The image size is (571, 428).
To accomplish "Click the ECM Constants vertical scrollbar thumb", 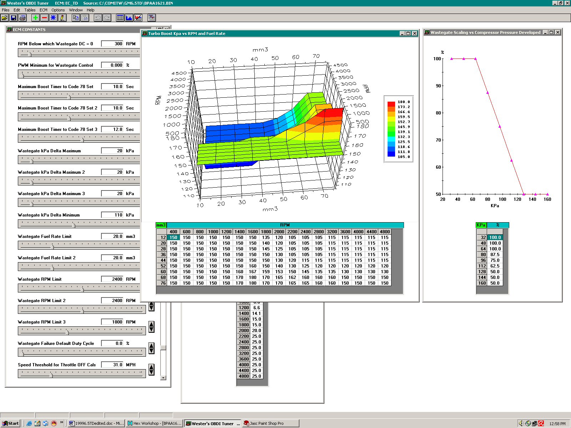I will coord(163,348).
